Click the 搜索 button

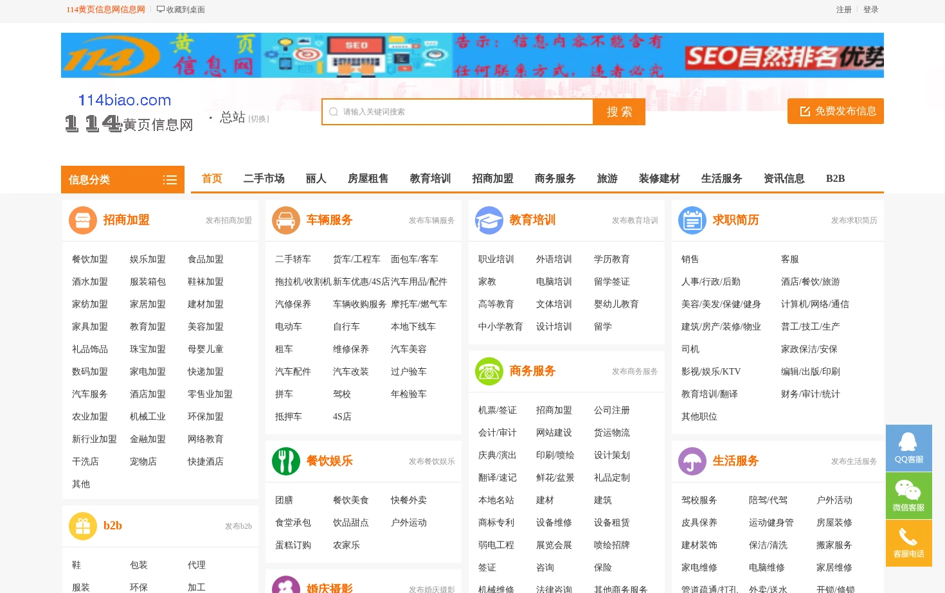[x=620, y=112]
